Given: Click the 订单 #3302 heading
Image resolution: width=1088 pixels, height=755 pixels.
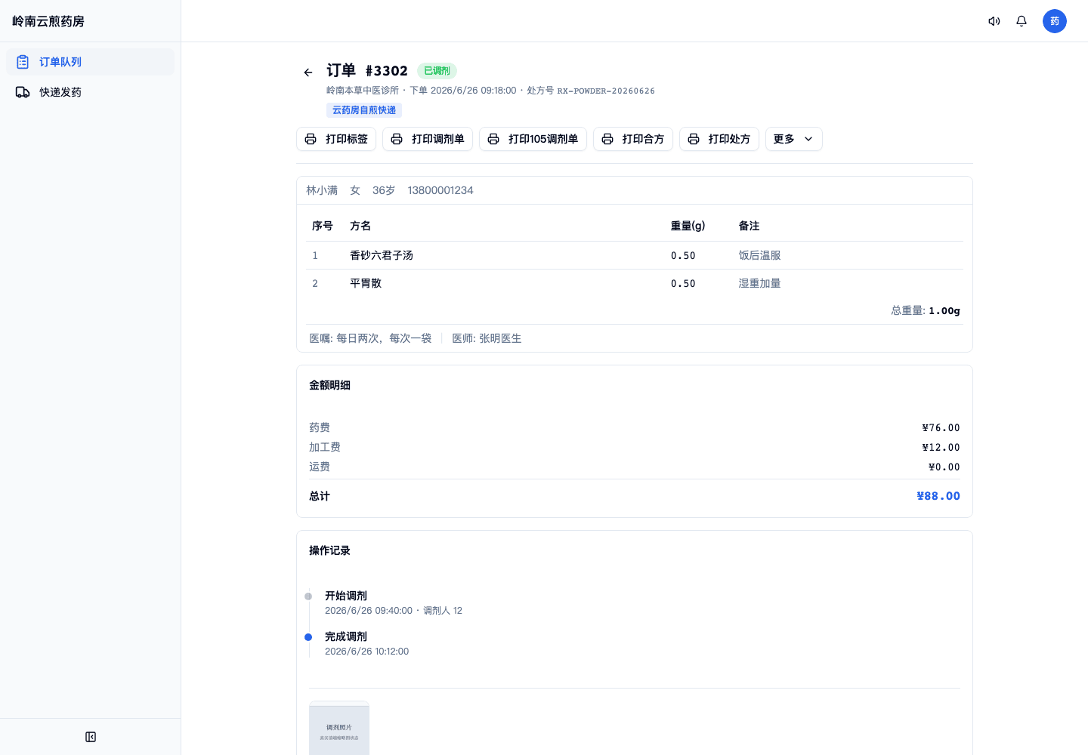Looking at the screenshot, I should [x=367, y=71].
